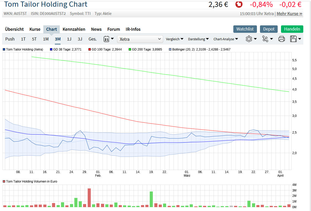This screenshot has width=311, height=211.
Task: Open the Kennzahlen tab
Action: pyautogui.click(x=74, y=29)
